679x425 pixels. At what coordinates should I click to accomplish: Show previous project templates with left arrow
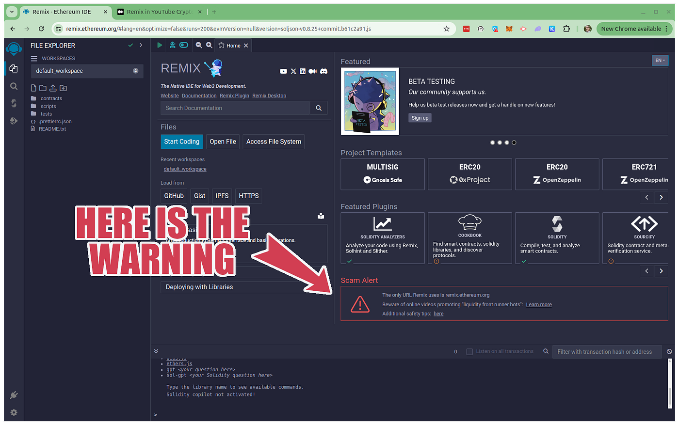pos(647,197)
